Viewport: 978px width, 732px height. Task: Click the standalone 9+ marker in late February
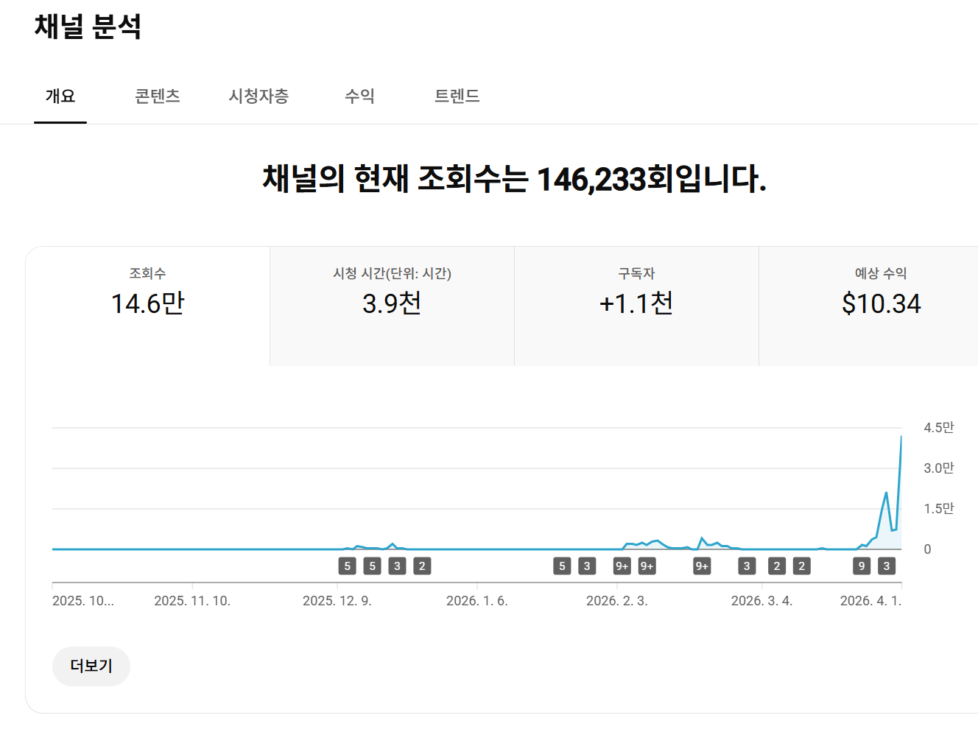(x=702, y=566)
